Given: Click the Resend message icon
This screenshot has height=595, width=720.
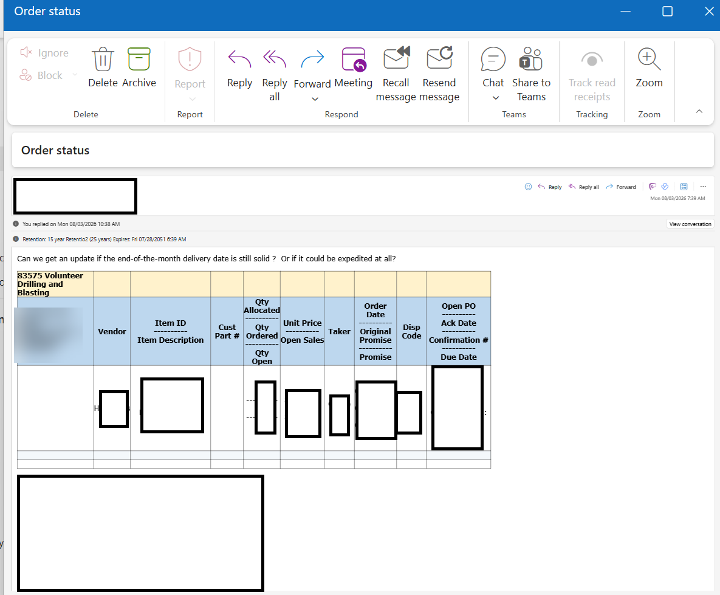Looking at the screenshot, I should pyautogui.click(x=439, y=59).
